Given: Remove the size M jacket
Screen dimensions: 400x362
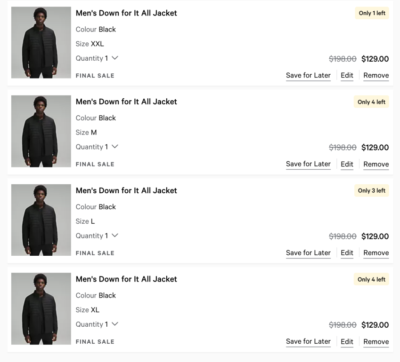Looking at the screenshot, I should click(376, 164).
